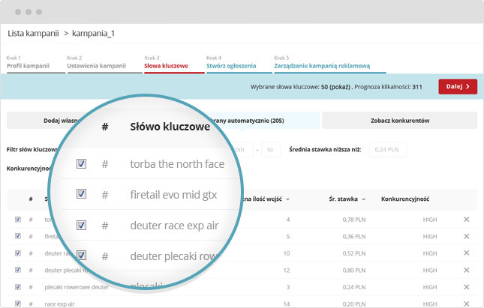
Task: Click Średnia stawka 0,24 PLN input field
Action: click(388, 150)
